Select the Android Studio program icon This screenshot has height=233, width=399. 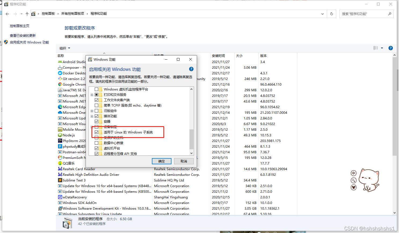coord(60,62)
